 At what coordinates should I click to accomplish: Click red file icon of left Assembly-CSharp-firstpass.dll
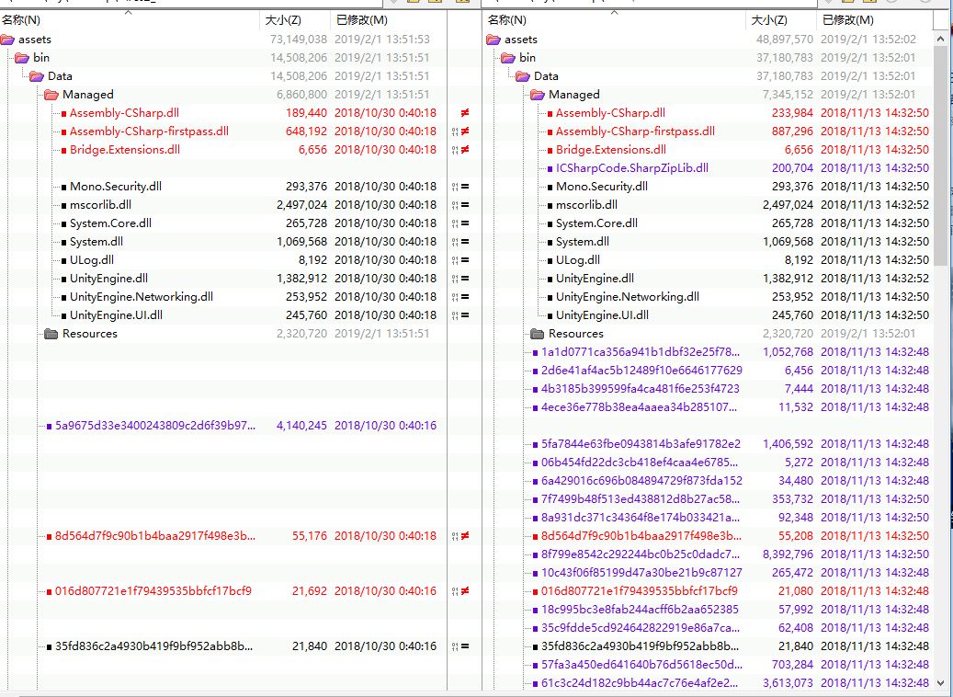coord(63,131)
